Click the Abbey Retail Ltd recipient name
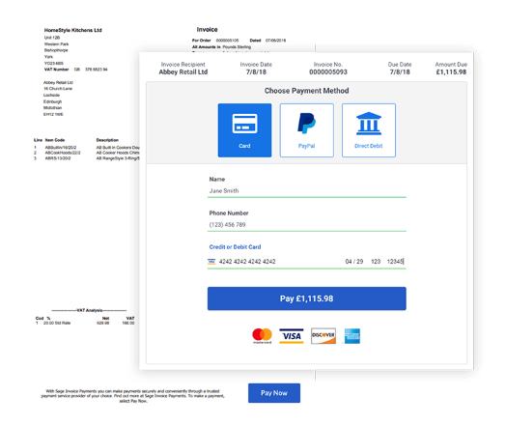Viewport: 506px width, 425px height. 183,72
